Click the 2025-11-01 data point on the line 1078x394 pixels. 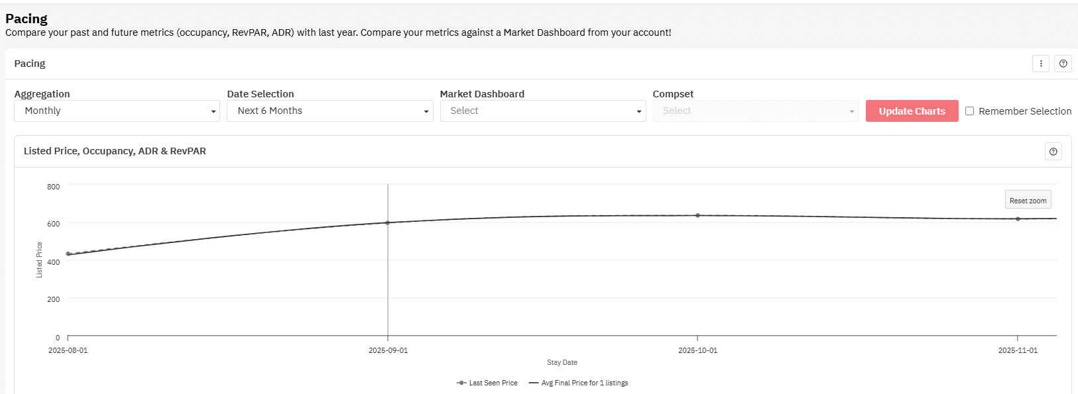point(1018,219)
